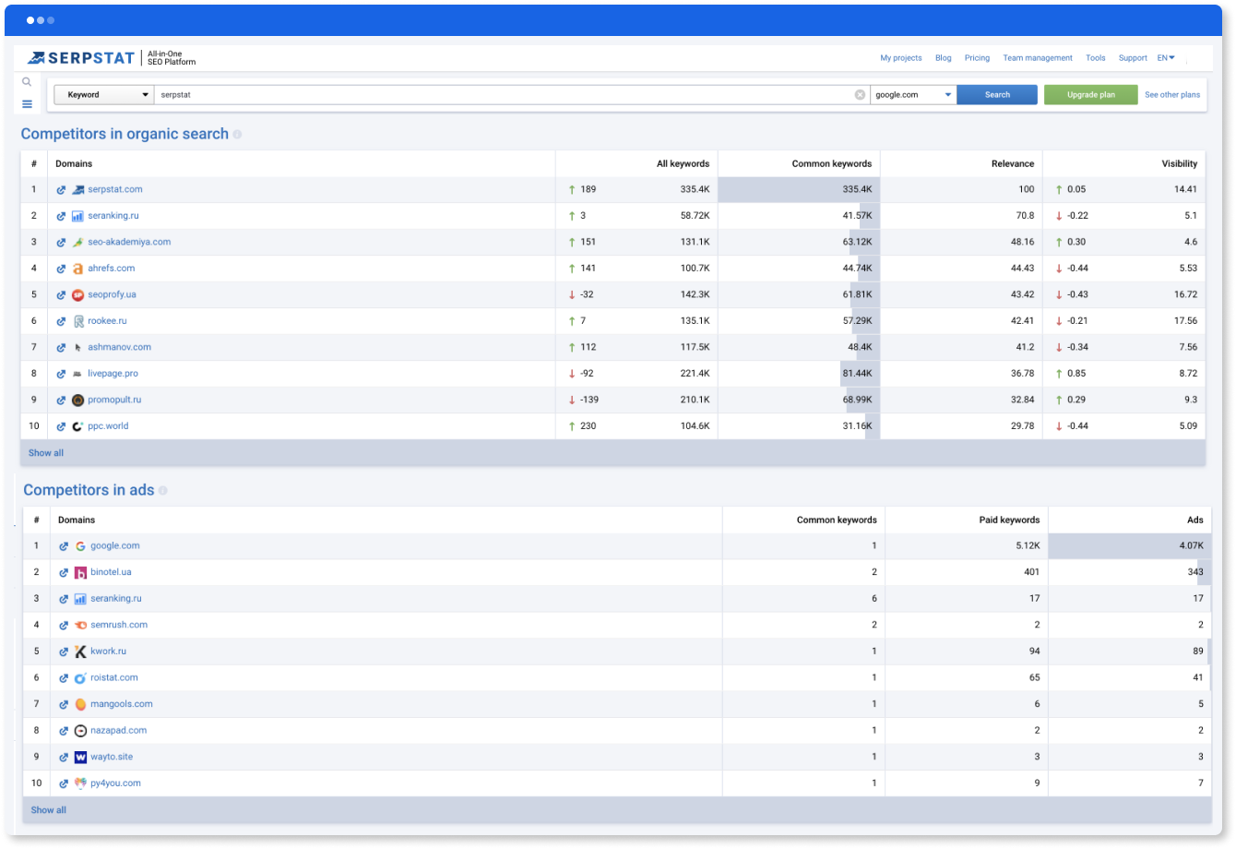
Task: Open the google.com search engine dropdown
Action: [913, 95]
